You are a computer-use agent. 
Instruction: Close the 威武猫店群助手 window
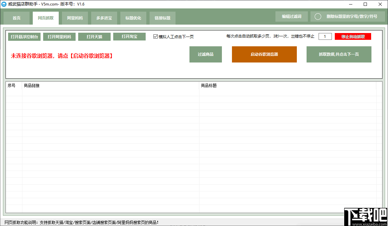pyautogui.click(x=380, y=4)
